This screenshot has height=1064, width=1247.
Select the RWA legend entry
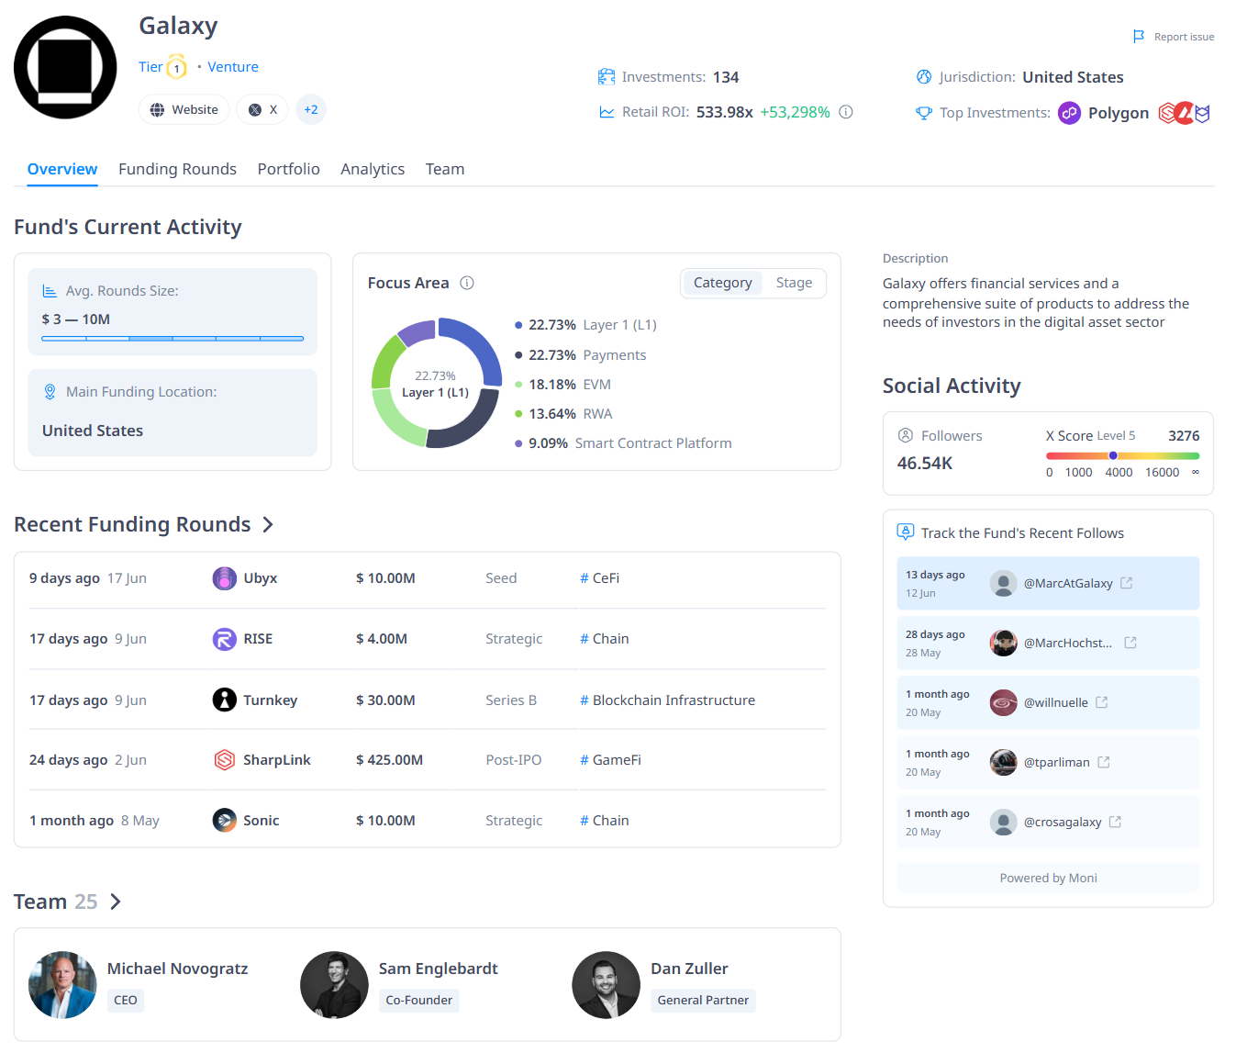563,414
